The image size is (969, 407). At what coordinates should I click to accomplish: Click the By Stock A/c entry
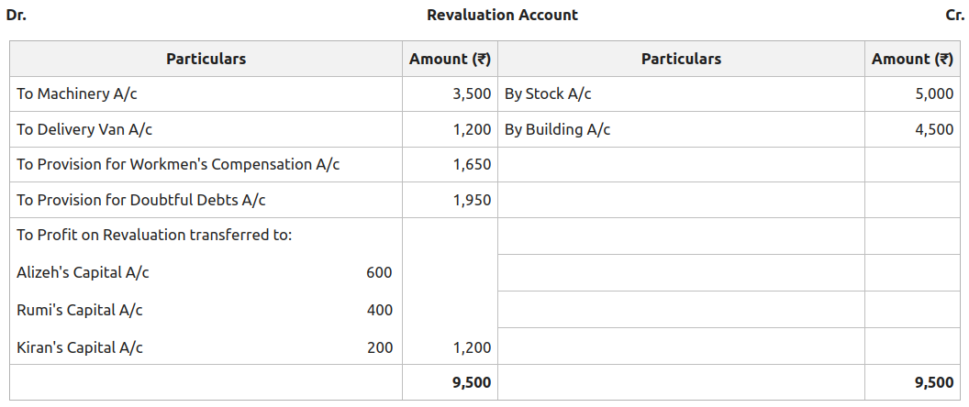click(x=548, y=93)
